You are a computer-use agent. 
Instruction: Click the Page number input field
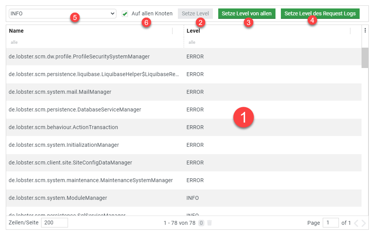click(x=330, y=223)
